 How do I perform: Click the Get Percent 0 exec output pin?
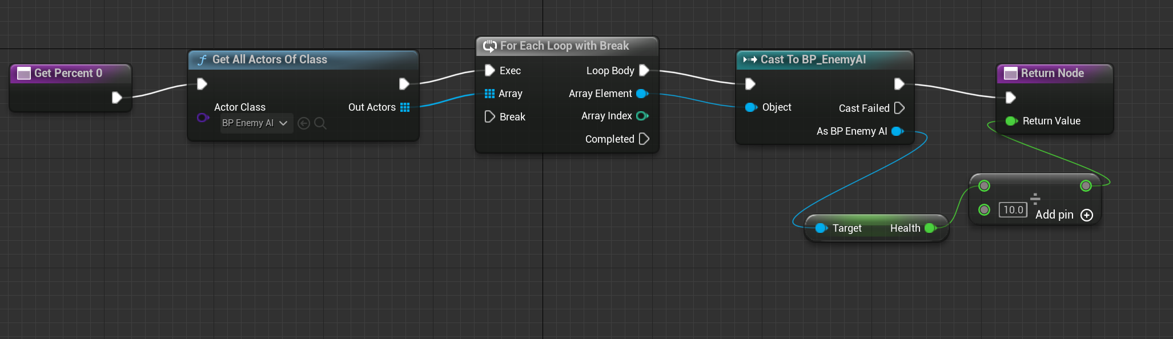tap(117, 98)
